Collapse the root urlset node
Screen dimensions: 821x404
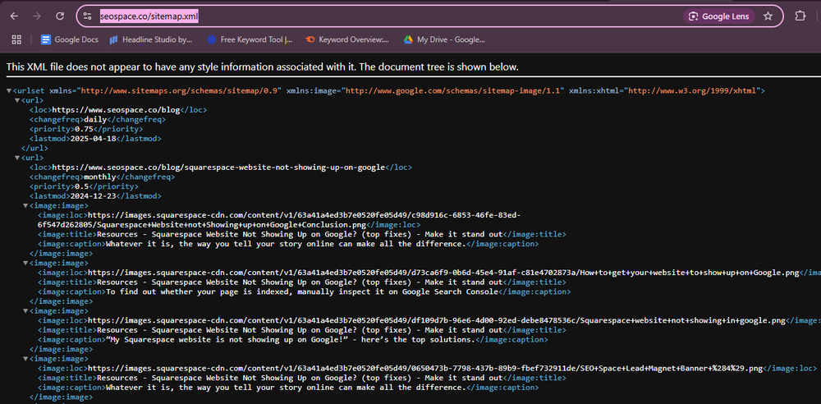[9, 91]
